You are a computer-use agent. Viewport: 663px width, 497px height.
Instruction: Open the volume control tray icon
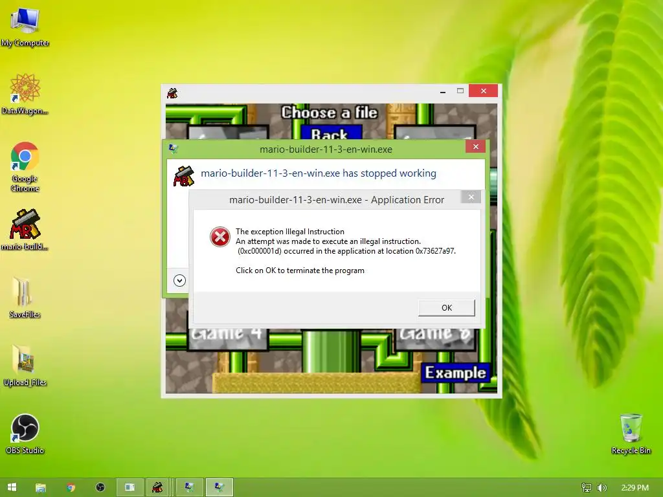click(x=602, y=487)
